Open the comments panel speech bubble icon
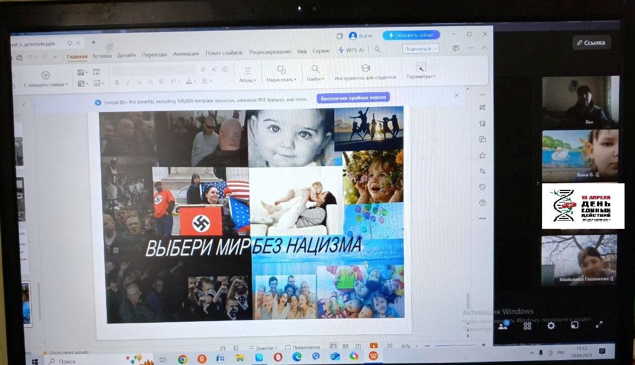Viewport: 635px width, 365px height. pos(456,48)
